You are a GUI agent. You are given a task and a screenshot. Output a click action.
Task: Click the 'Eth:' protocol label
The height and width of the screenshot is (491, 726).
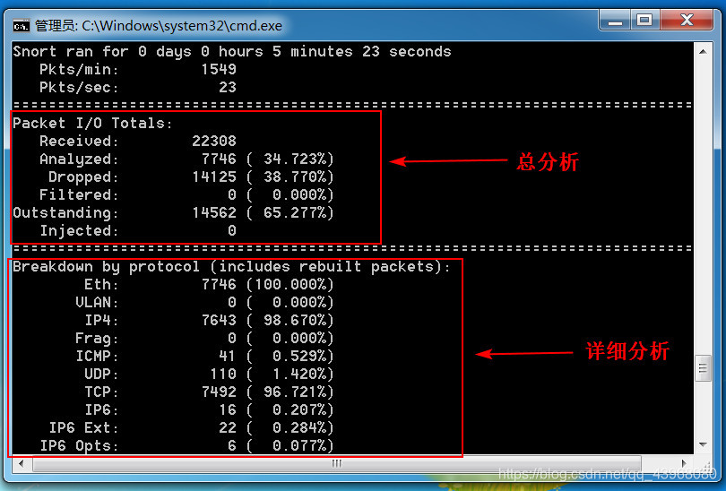(x=101, y=285)
